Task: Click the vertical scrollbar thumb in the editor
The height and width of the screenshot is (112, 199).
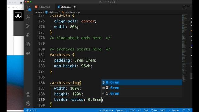Action: (x=192, y=76)
